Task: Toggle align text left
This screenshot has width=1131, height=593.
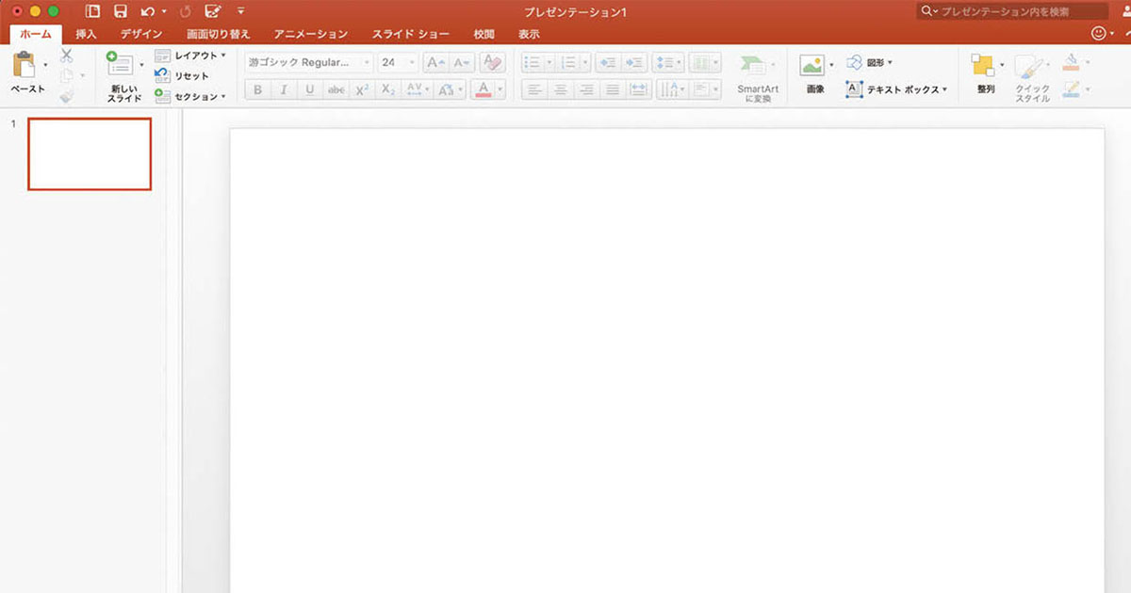Action: tap(534, 90)
